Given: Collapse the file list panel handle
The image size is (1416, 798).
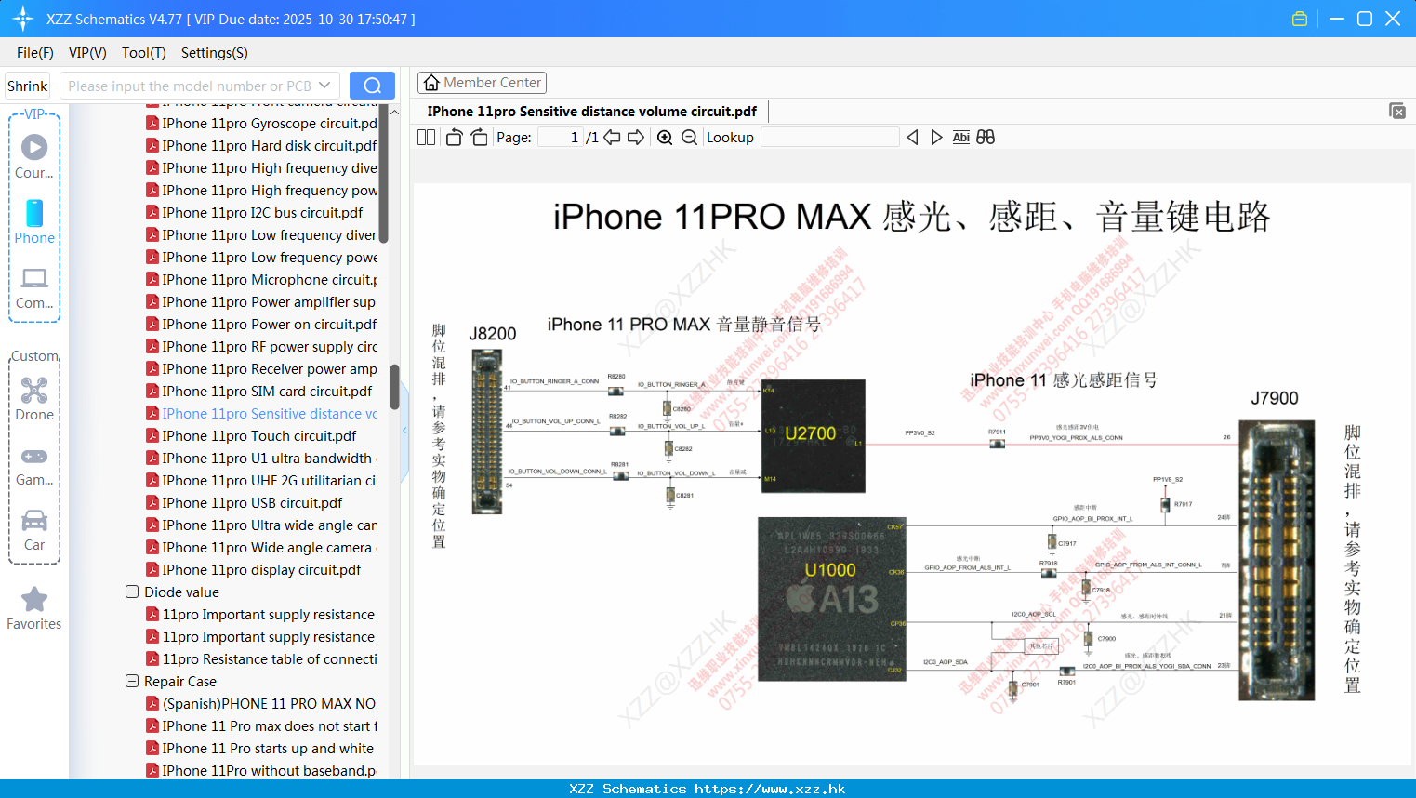Looking at the screenshot, I should [404, 430].
